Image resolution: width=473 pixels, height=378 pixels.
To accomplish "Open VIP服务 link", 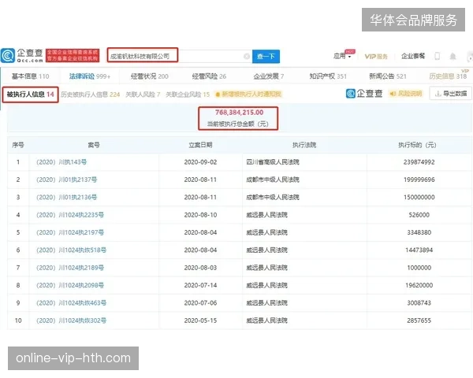I will pyautogui.click(x=376, y=57).
